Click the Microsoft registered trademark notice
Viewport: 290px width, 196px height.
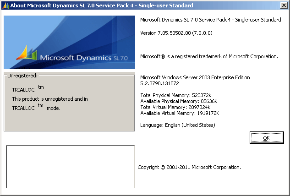tap(209, 56)
